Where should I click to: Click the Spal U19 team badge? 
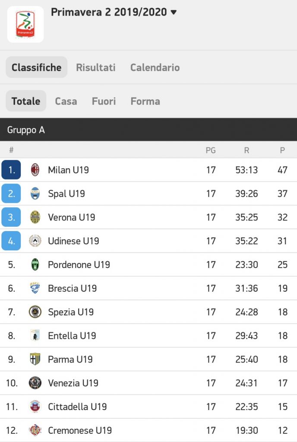(x=35, y=193)
